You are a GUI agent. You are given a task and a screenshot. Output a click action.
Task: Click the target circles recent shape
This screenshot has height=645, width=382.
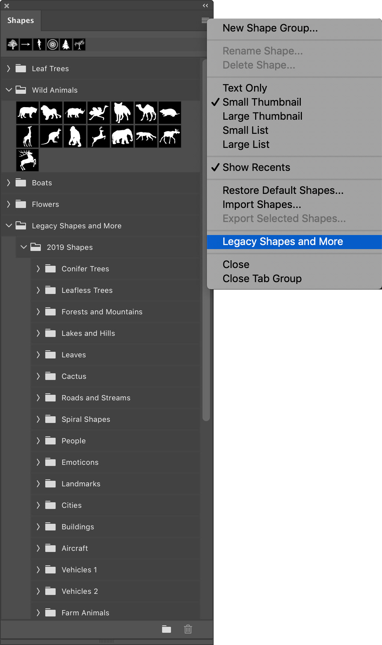pos(53,44)
